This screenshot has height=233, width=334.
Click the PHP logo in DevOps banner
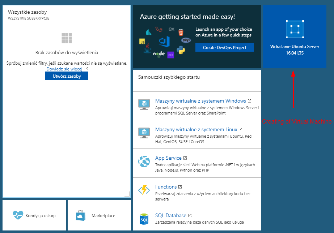(x=186, y=40)
